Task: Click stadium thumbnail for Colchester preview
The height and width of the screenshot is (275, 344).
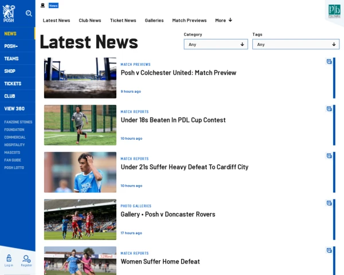Action: 80,78
